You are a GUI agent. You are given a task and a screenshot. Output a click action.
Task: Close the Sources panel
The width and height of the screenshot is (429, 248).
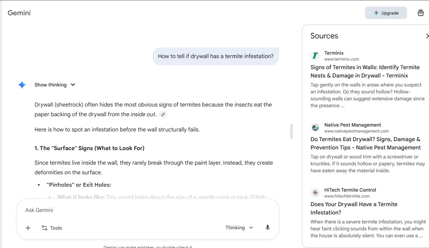tap(427, 36)
